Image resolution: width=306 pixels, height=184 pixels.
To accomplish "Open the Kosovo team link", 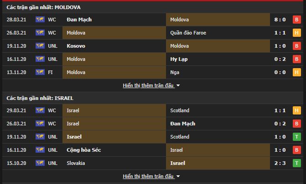I will click(76, 46).
